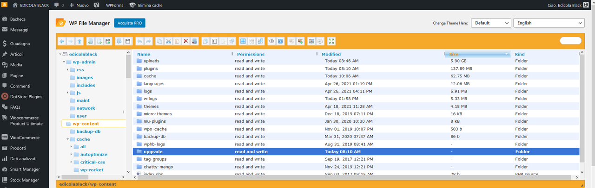595x188 pixels.
Task: Show item info with the blue info icon
Action: 280,41
